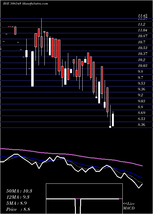153x214 pixels.
Task: Select the 11.45 price level label
Action: click(x=142, y=16)
